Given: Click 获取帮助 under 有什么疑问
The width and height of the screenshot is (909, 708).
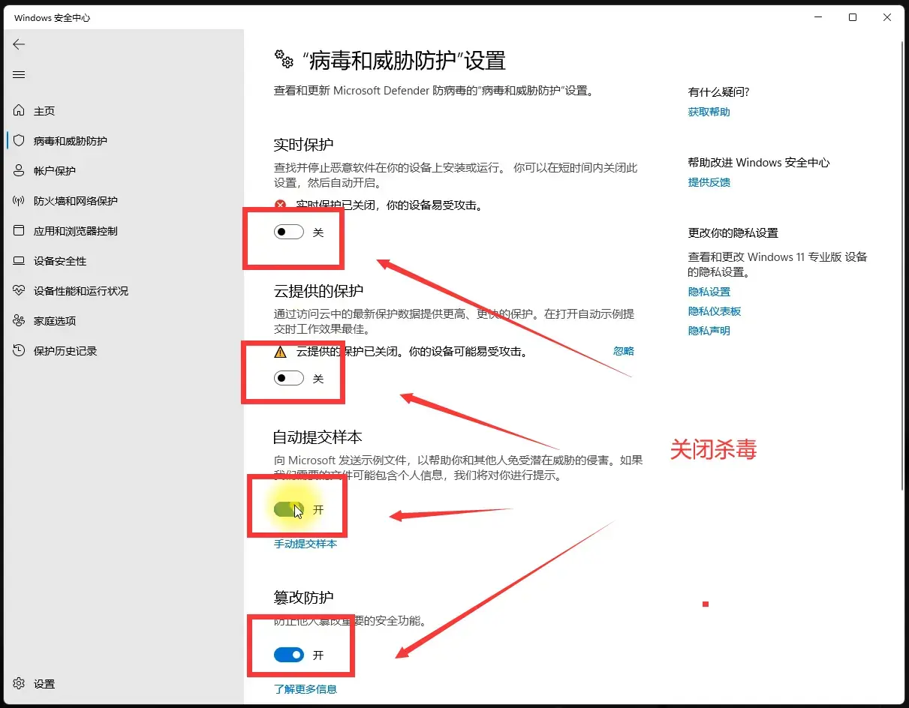Looking at the screenshot, I should (x=708, y=111).
